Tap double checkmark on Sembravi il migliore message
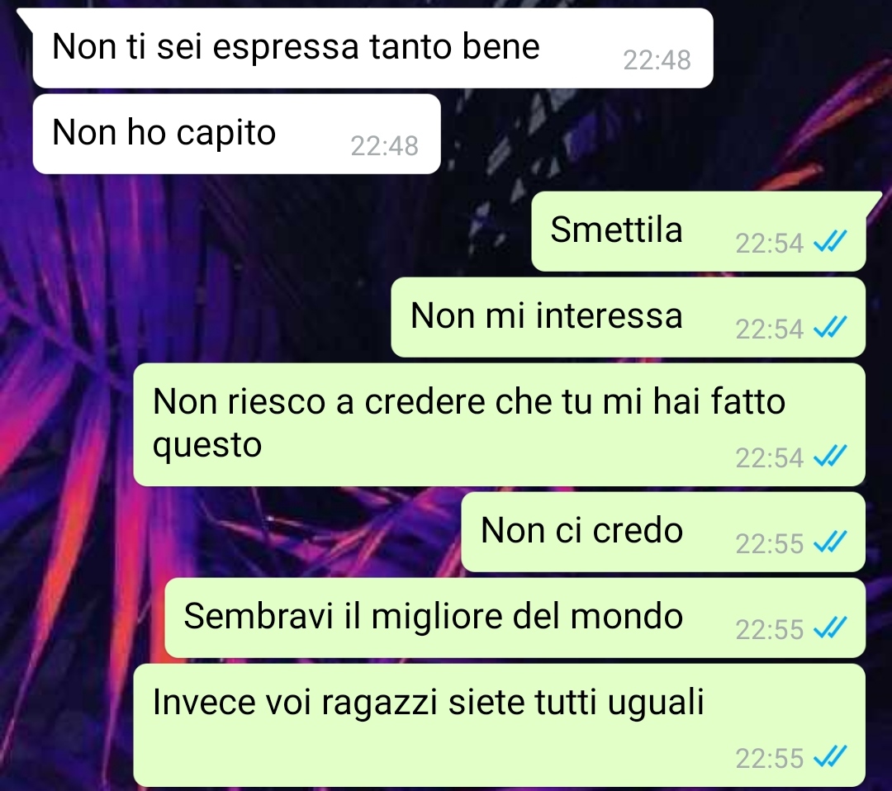The height and width of the screenshot is (791, 892). [x=831, y=628]
